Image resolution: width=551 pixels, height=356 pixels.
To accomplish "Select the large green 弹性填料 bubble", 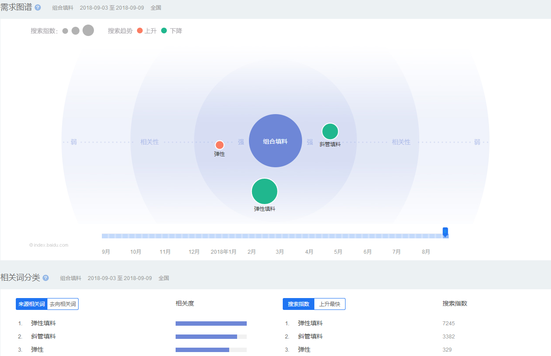I will coord(264,191).
